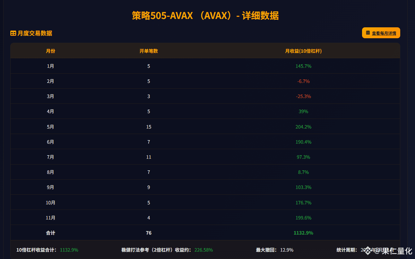Click the total trade count 76
Screen dimensions: 415x259
pos(149,233)
